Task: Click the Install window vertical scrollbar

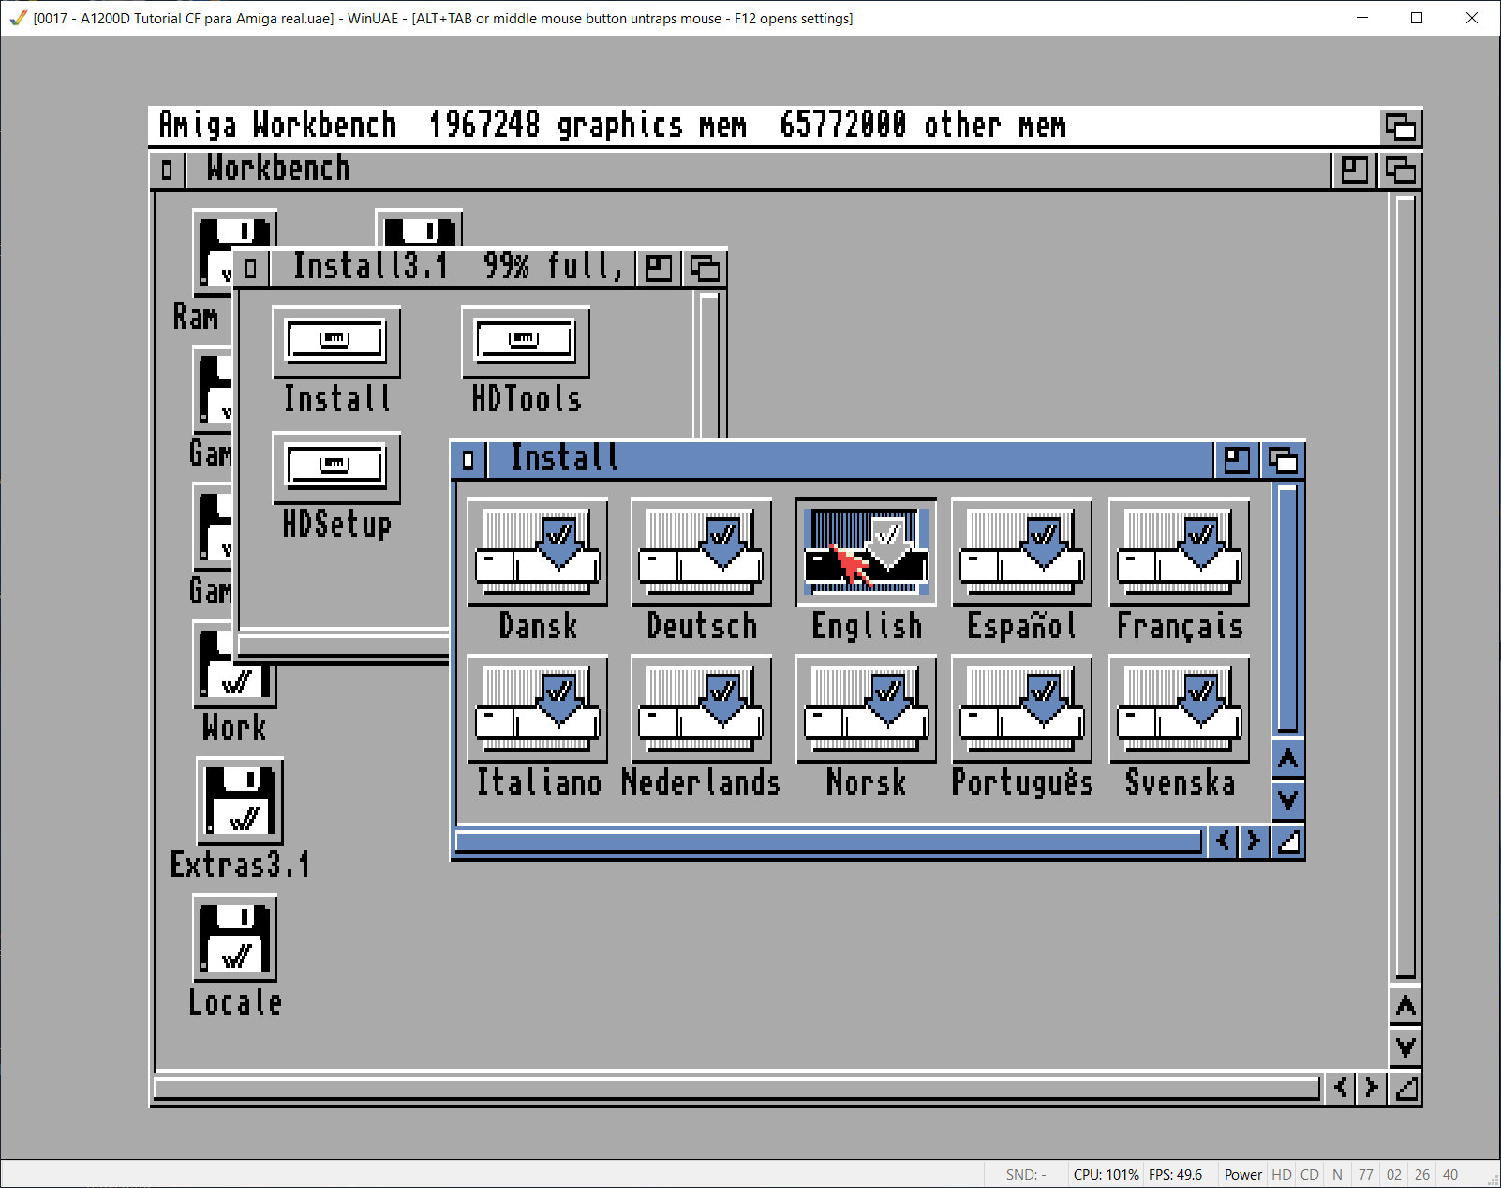Action: click(1288, 609)
